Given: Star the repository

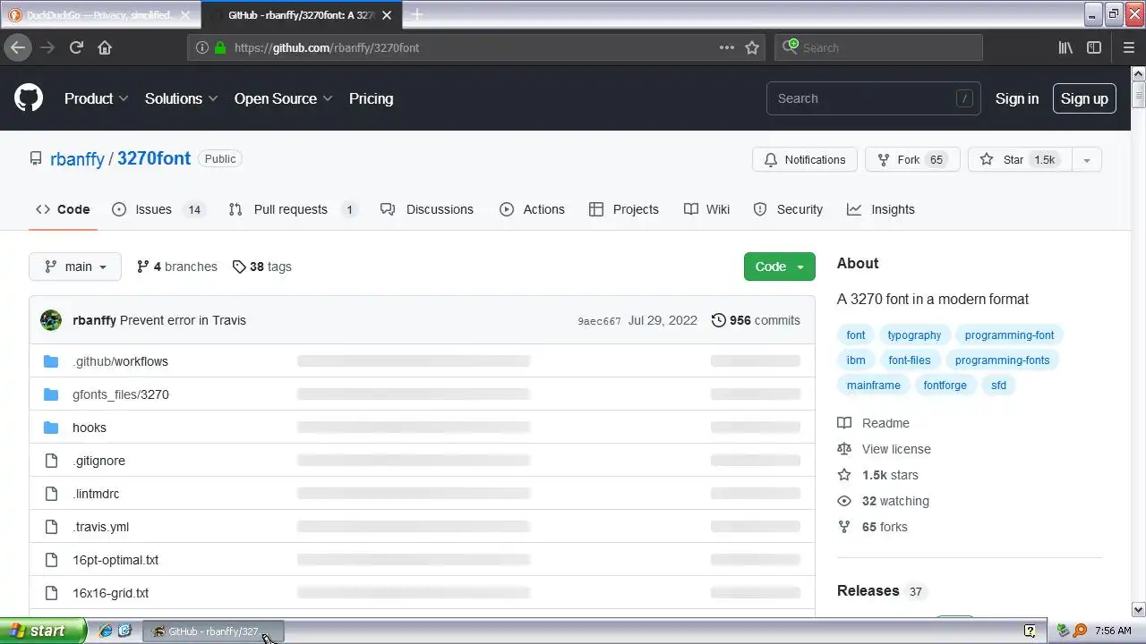Looking at the screenshot, I should click(x=1020, y=159).
